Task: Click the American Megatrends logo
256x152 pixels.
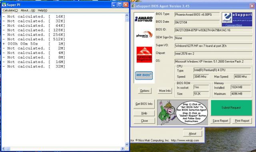Action: click(x=144, y=55)
